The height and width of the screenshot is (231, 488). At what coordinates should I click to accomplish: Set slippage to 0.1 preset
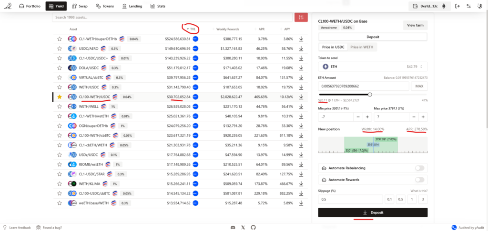[x=390, y=199]
